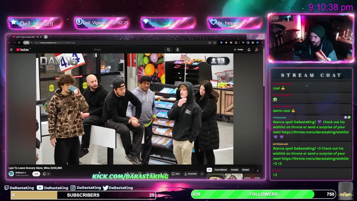Open the YouTube hamburger guide menu
357x201 pixels.
11,50
